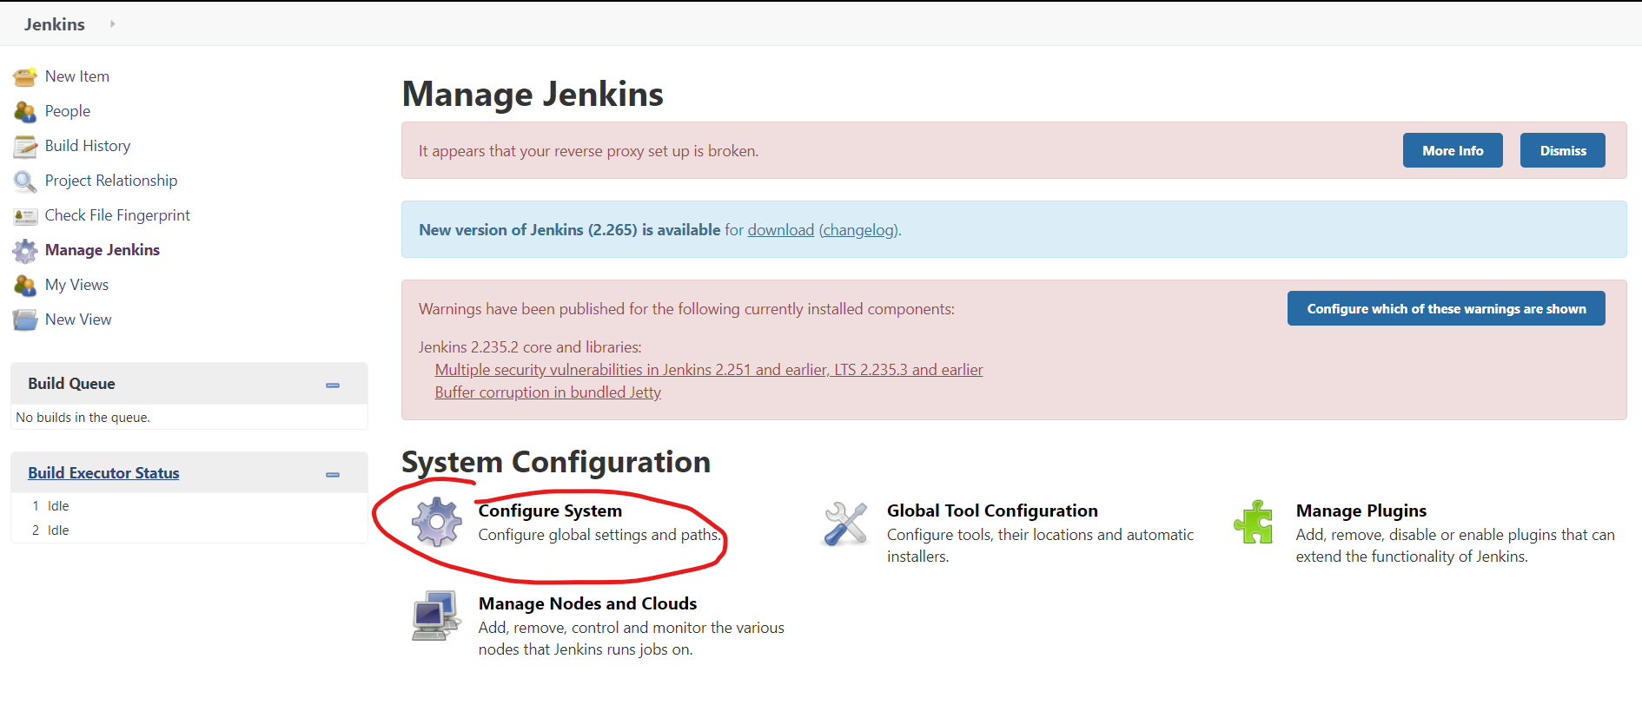Viewport: 1642px width, 705px height.
Task: Open Check File Fingerprint in the sidebar
Action: pos(117,215)
